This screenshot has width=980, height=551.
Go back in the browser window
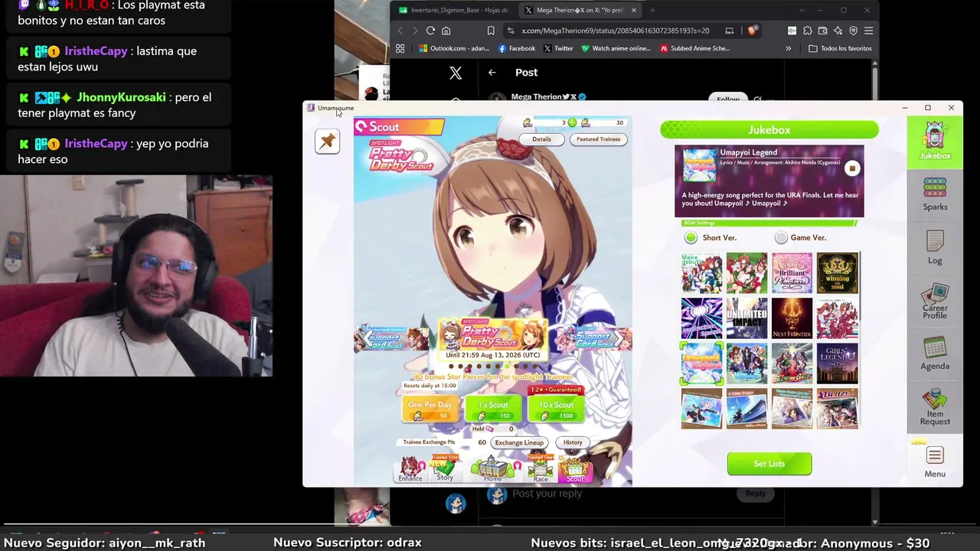point(400,31)
